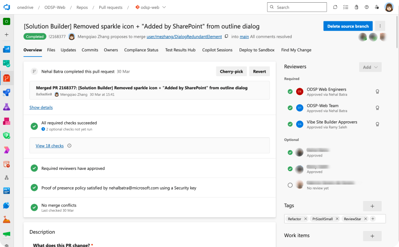
Task: Open Repos from the red sidebar icon
Action: tap(7, 78)
